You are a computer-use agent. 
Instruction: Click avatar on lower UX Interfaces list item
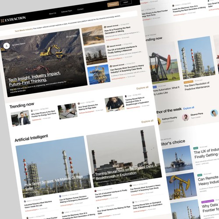pyautogui.click(x=95, y=191)
